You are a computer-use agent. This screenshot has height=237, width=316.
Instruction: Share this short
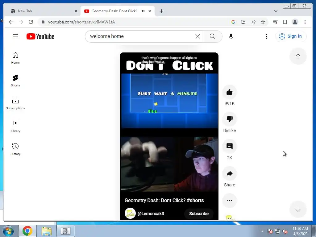tap(230, 173)
